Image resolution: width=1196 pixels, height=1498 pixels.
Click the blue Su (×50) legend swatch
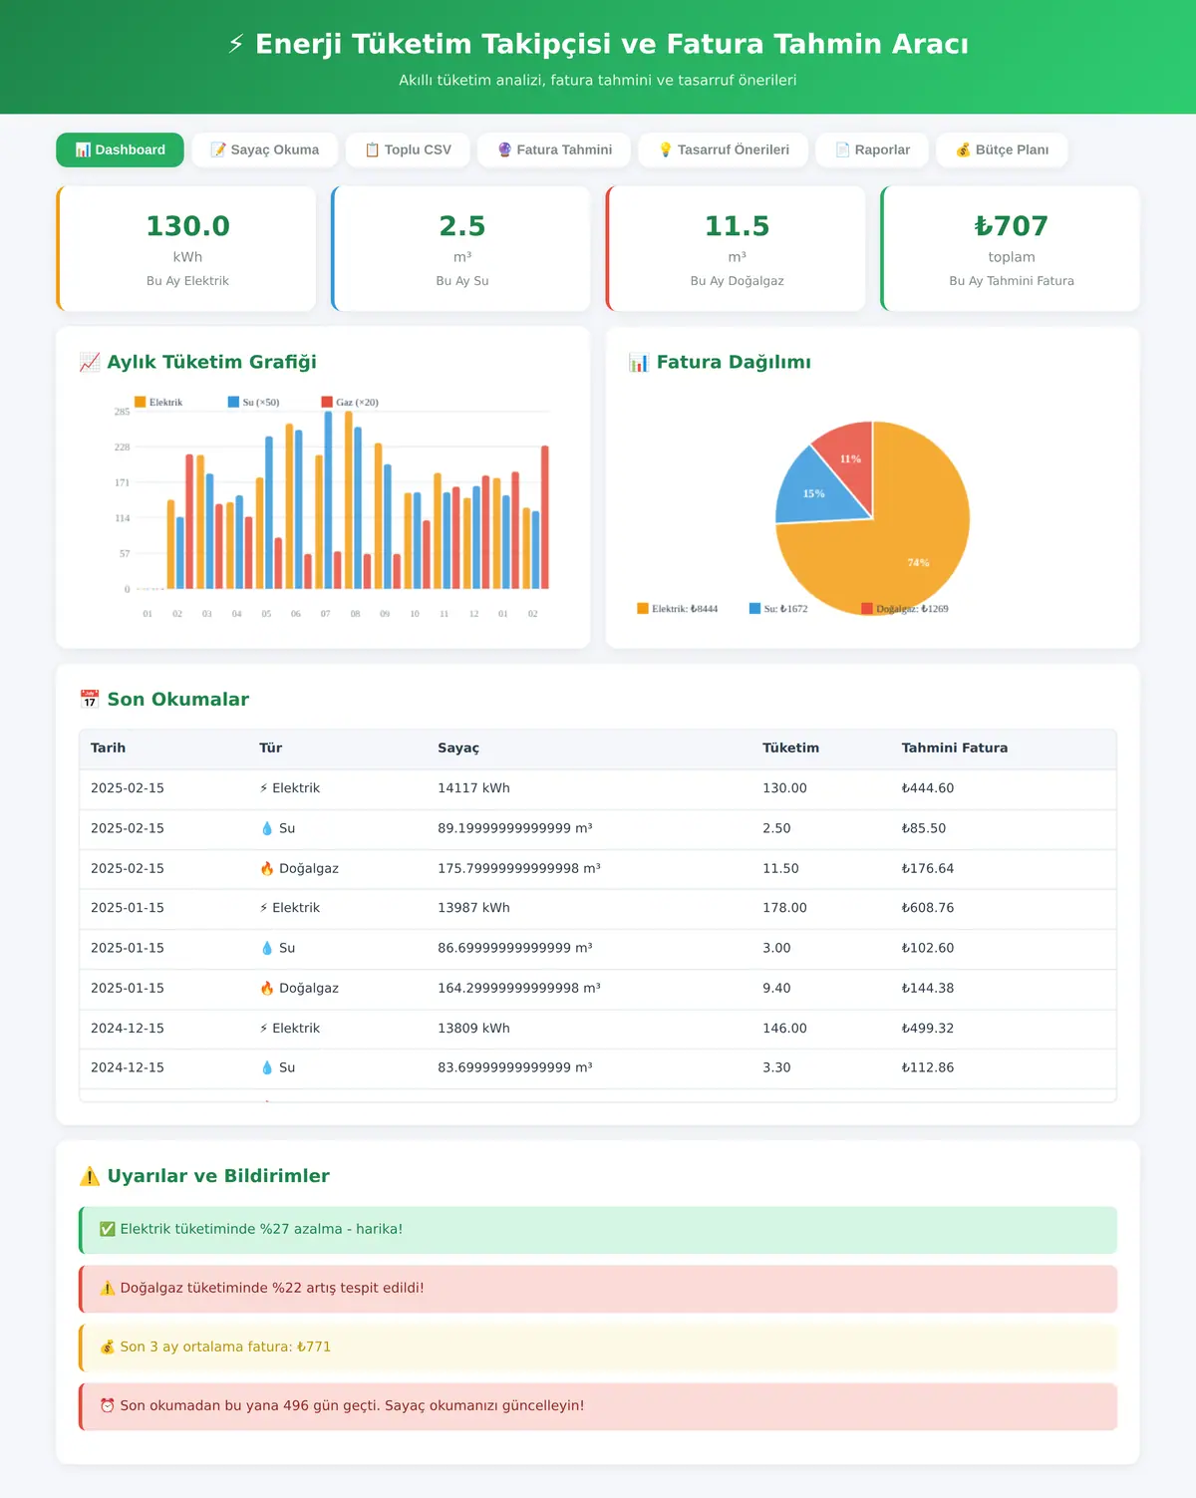coord(234,402)
